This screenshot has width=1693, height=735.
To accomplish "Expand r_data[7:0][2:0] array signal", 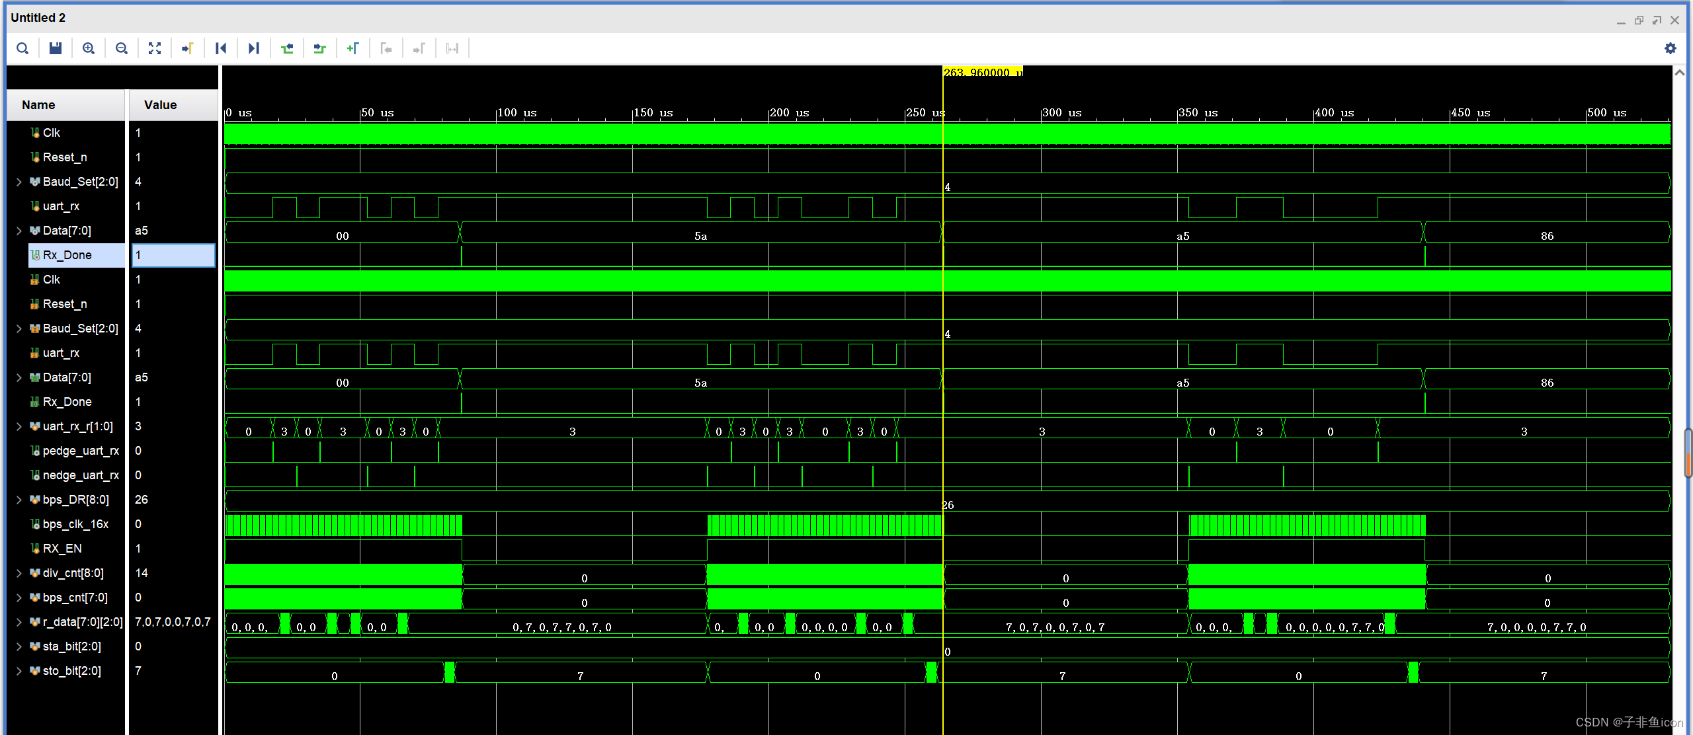I will [x=19, y=622].
